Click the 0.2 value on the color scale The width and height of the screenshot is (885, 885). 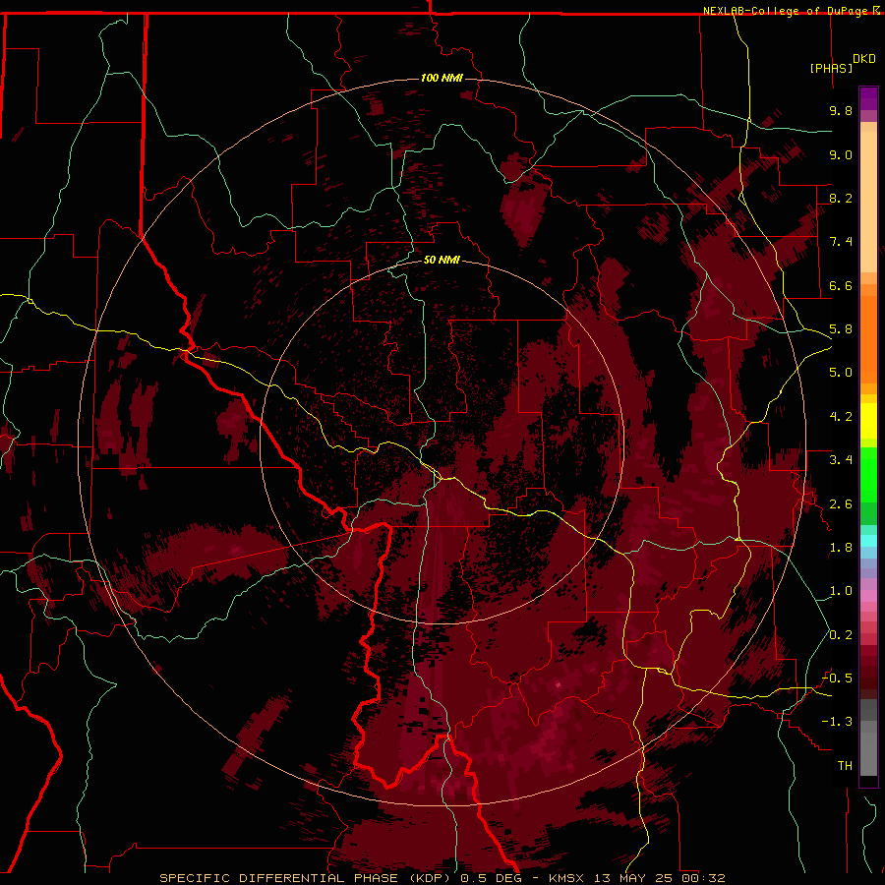click(841, 635)
